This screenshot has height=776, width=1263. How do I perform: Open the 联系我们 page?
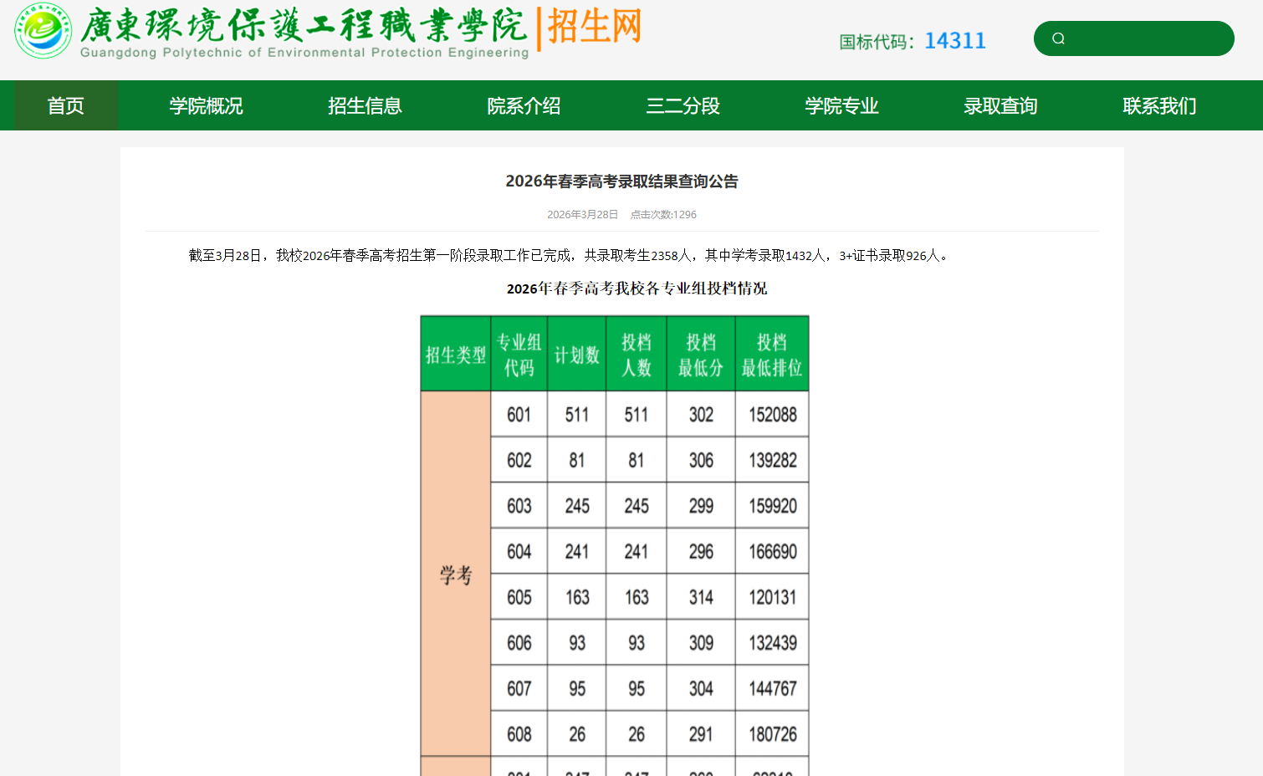click(x=1158, y=105)
